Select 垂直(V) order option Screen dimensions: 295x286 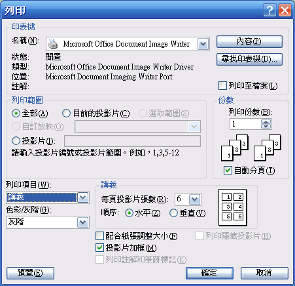173,213
